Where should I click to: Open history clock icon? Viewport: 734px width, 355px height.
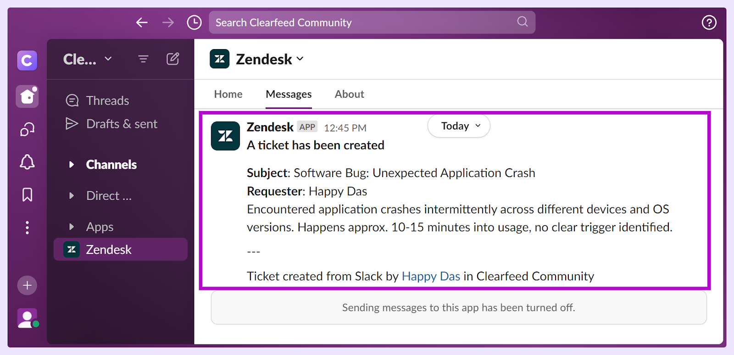click(x=194, y=22)
